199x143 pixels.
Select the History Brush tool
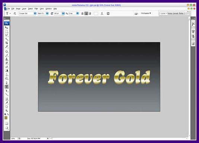(6, 63)
